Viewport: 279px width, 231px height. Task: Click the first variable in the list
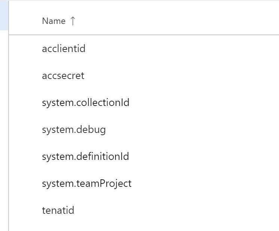tap(64, 49)
